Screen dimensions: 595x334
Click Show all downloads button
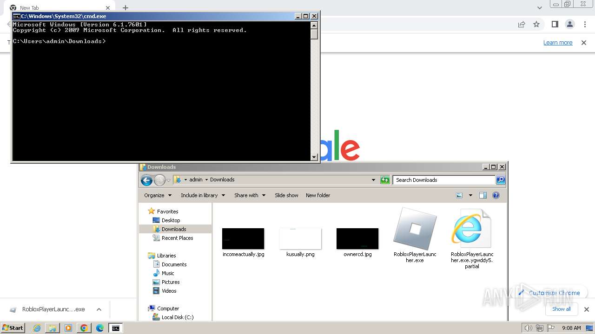561,309
